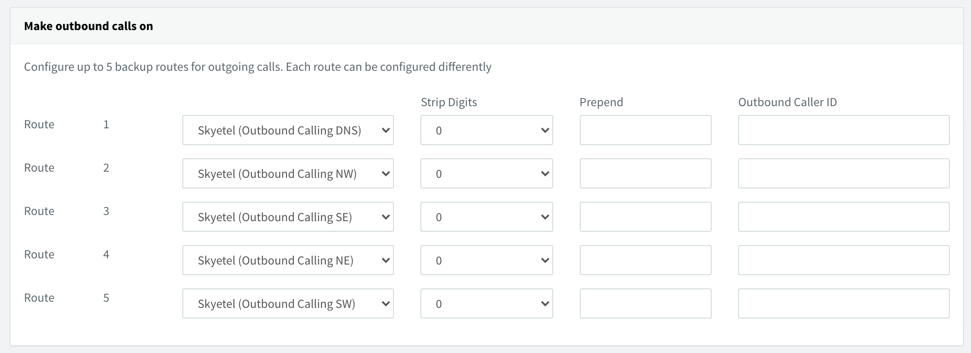971x353 pixels.
Task: Click the Outbound Caller ID field for Route 2
Action: [x=844, y=173]
